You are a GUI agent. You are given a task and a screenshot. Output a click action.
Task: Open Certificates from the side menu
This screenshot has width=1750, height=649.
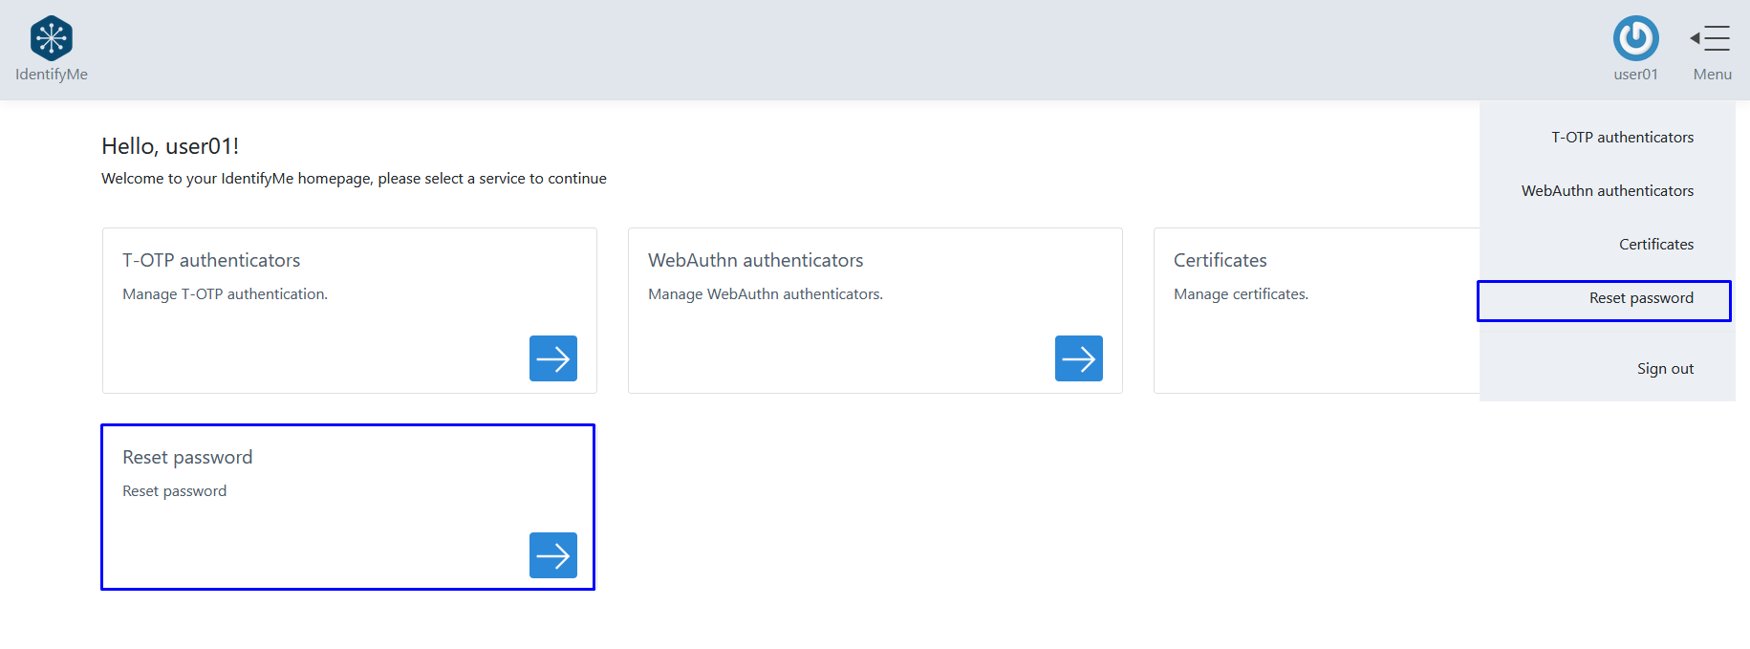tap(1655, 245)
